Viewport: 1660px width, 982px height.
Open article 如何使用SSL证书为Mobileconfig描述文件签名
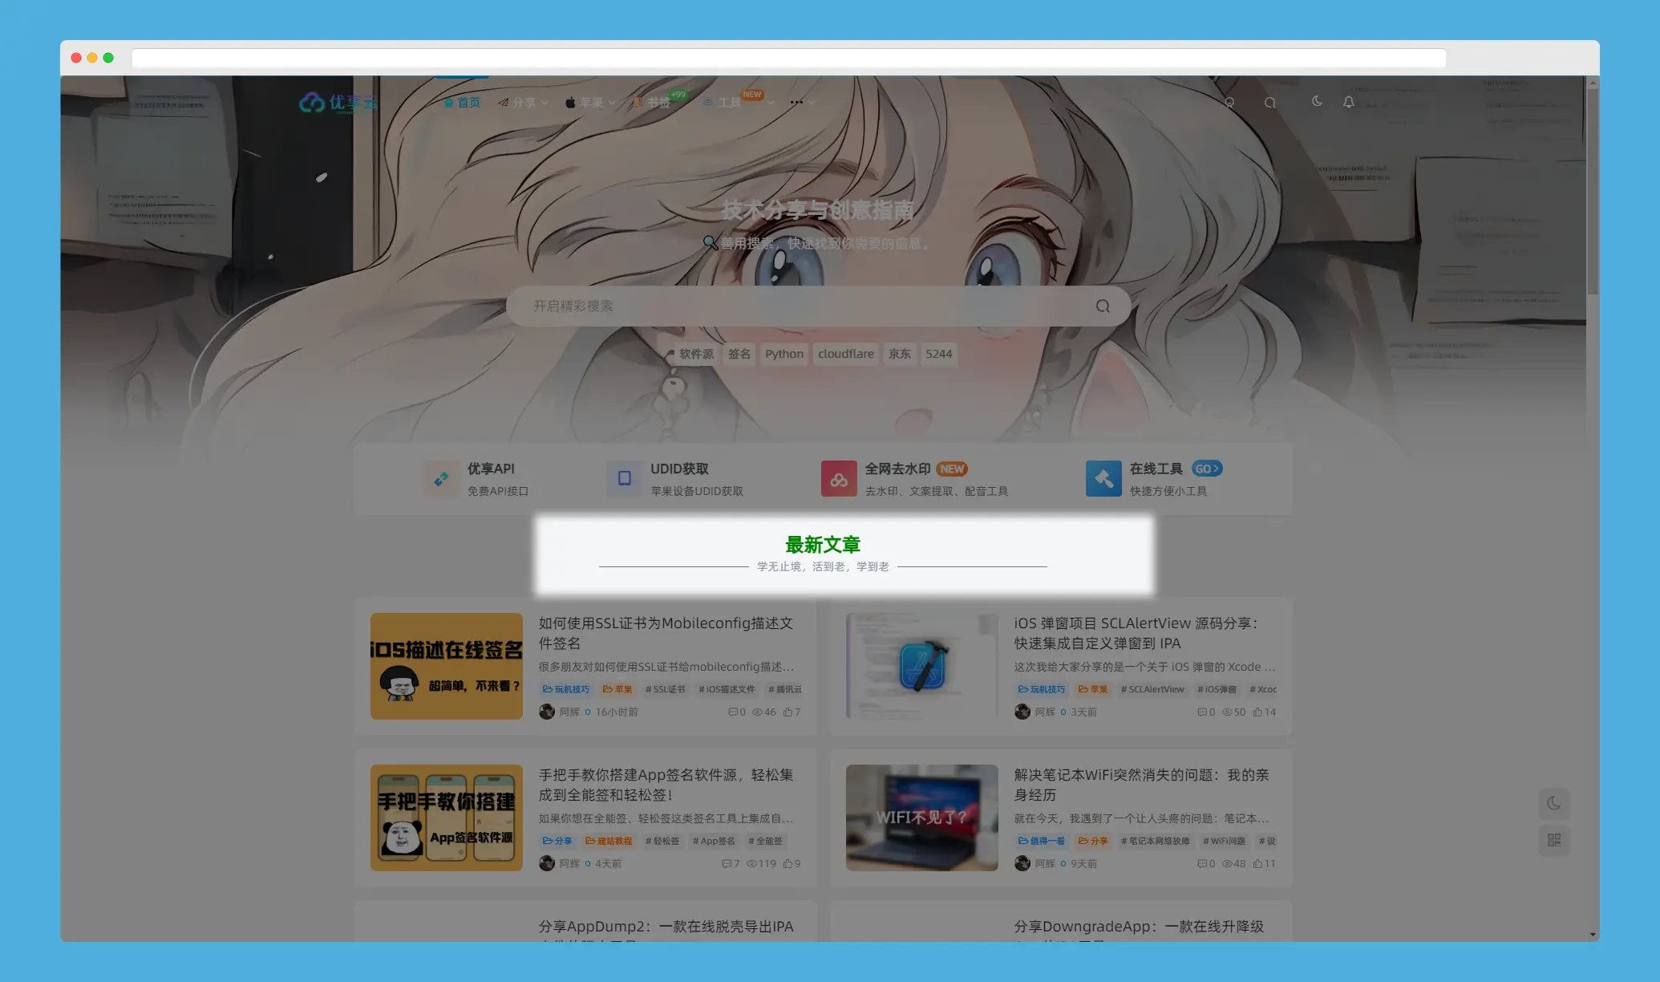tap(666, 633)
